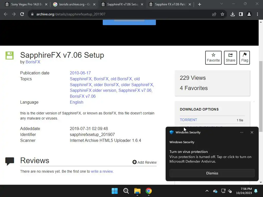Click the green software floppy disk icon
This screenshot has height=197, width=263.
click(10, 55)
